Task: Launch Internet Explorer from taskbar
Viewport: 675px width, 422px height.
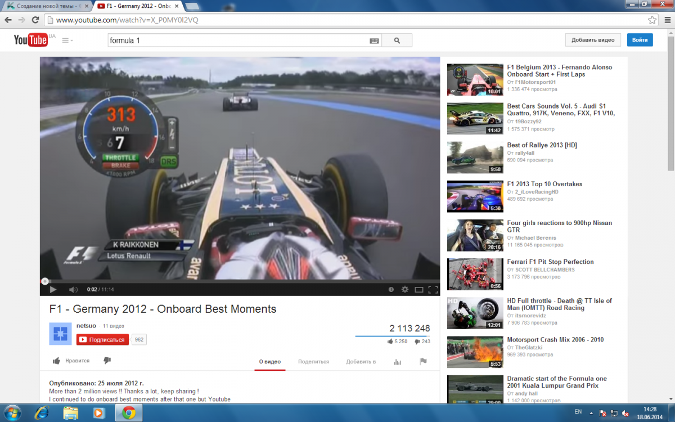Action: pyautogui.click(x=41, y=413)
